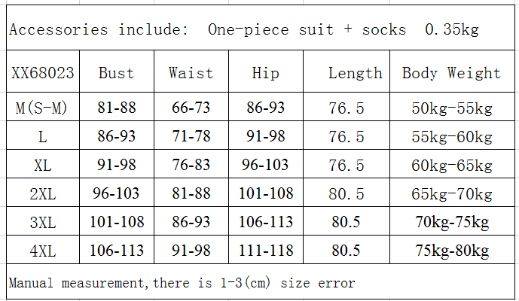Select the XX68023 model code cell
Screen dimensions: 519x301
point(43,73)
